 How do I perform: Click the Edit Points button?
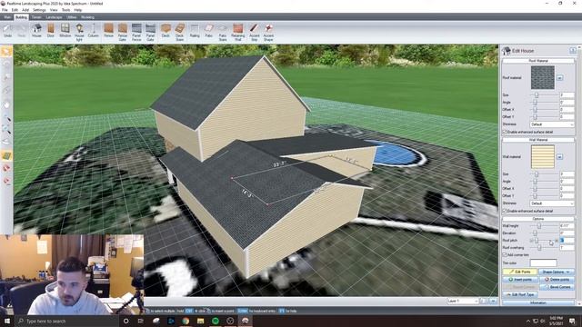point(520,272)
